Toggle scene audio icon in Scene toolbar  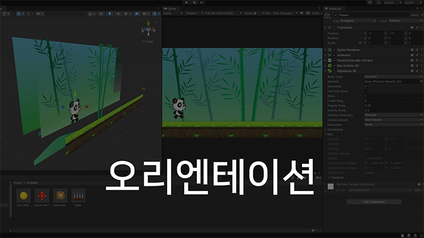[x=118, y=14]
